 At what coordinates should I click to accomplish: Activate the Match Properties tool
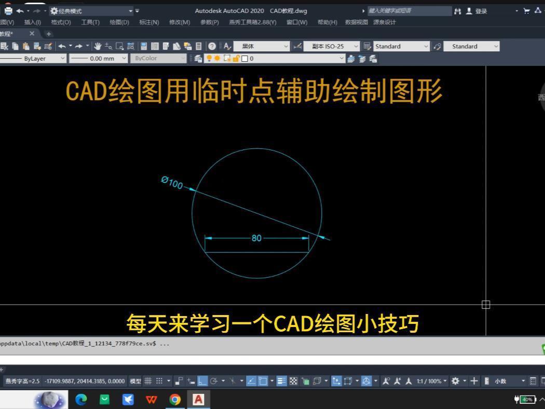47,46
